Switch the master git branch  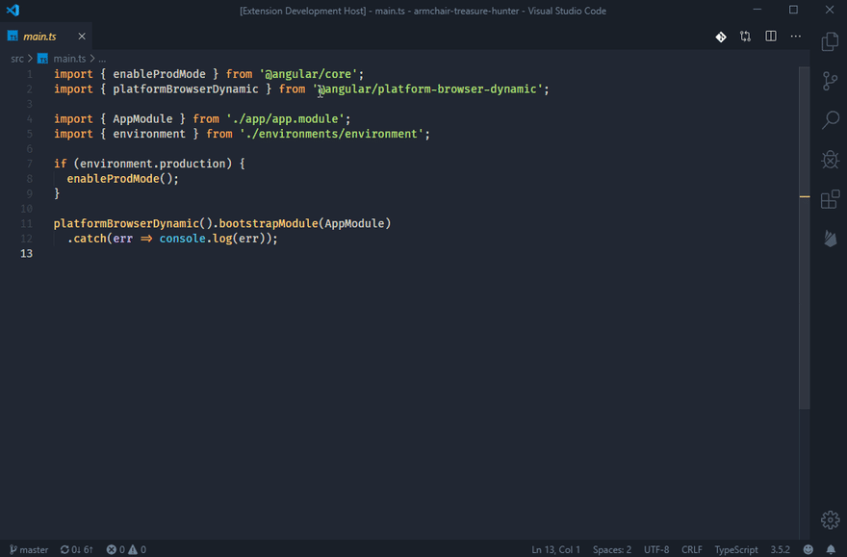(29, 549)
